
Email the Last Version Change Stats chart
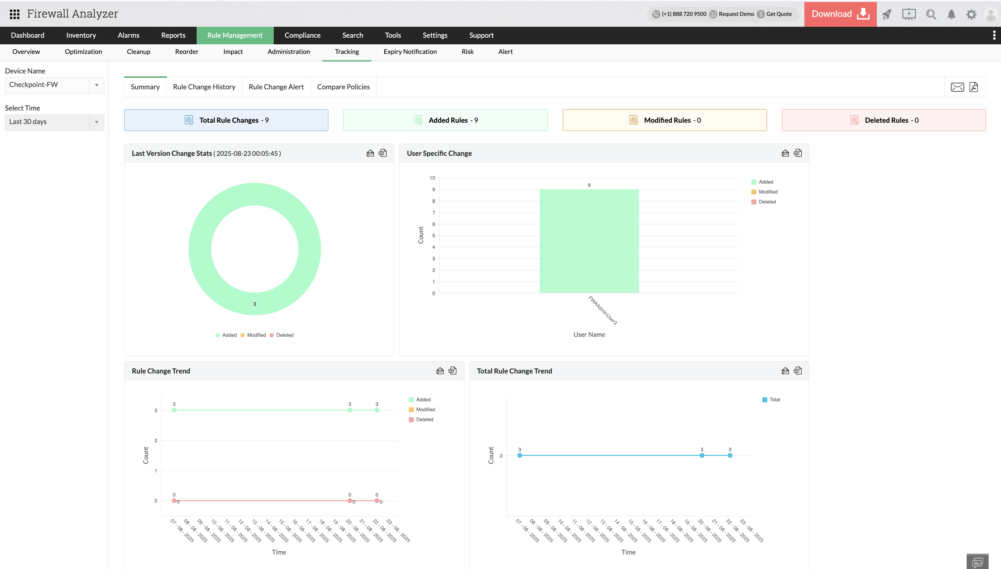click(370, 153)
